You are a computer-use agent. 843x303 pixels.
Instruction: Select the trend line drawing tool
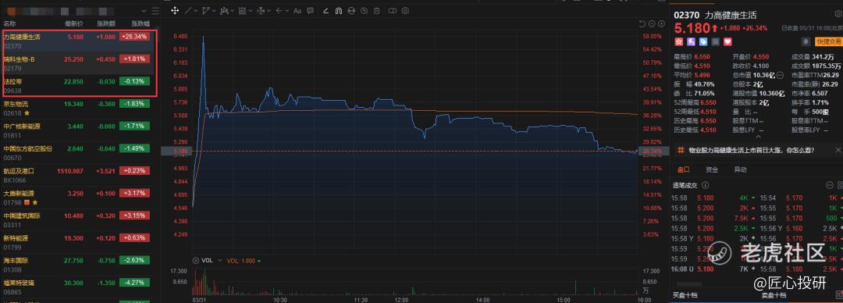(x=187, y=10)
